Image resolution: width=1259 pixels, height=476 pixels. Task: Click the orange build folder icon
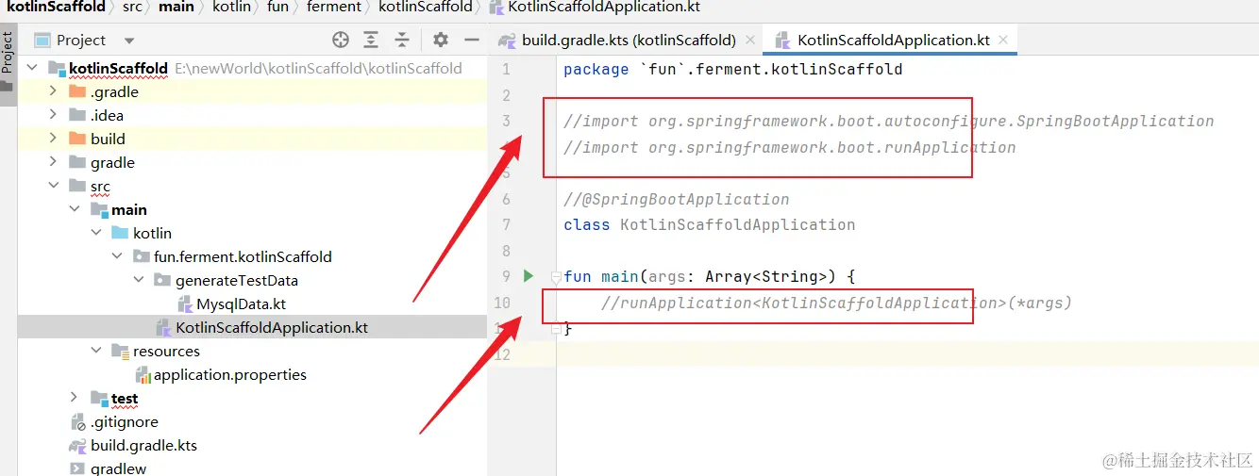point(77,139)
